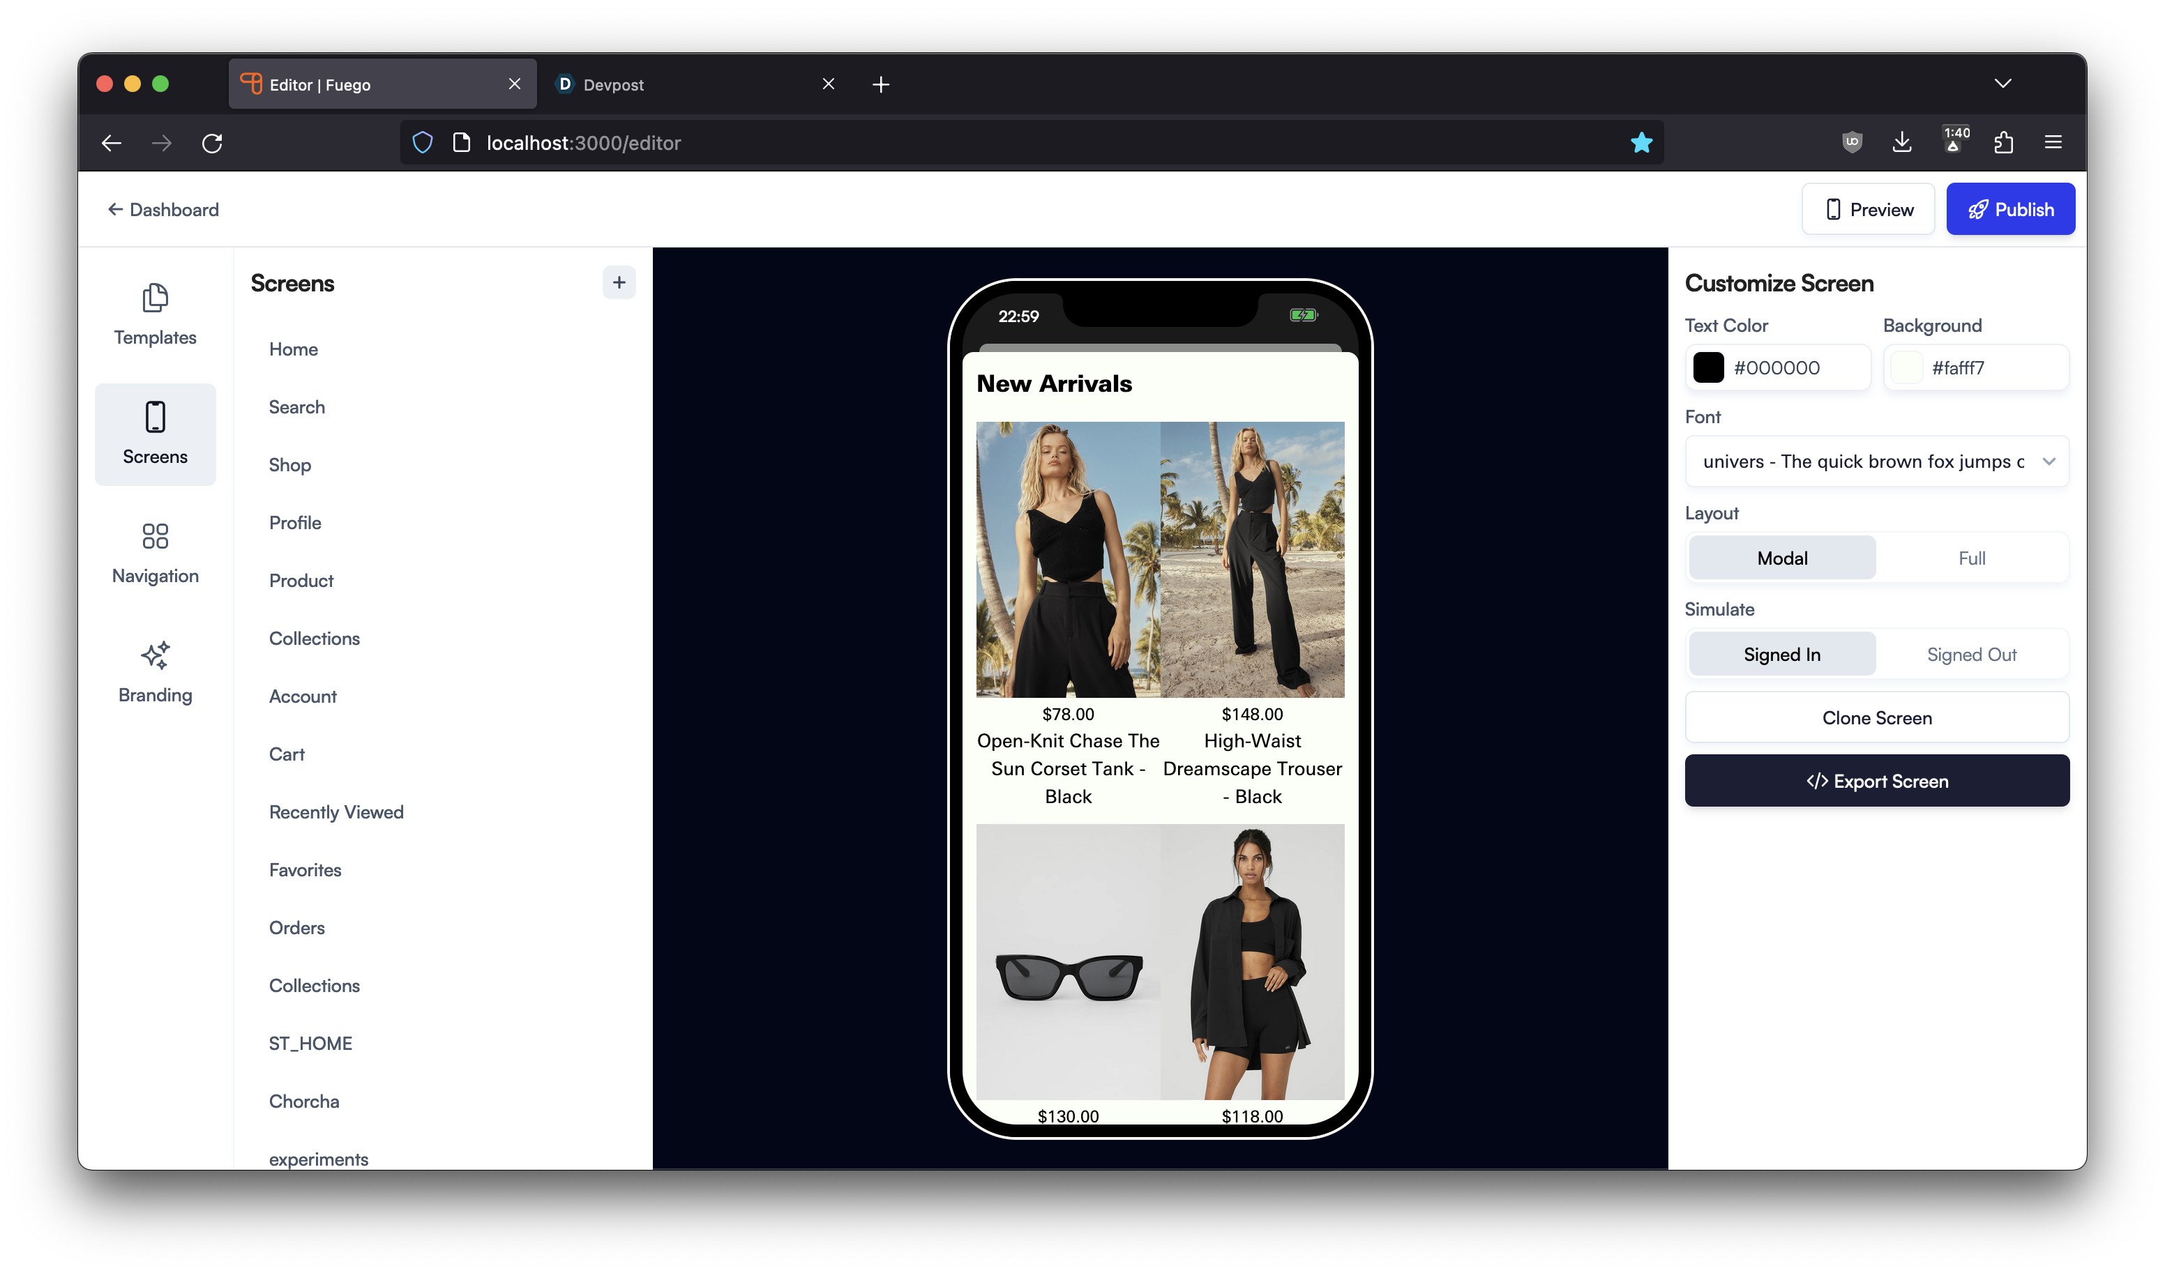
Task: Select the Modal layout option
Action: click(1782, 558)
